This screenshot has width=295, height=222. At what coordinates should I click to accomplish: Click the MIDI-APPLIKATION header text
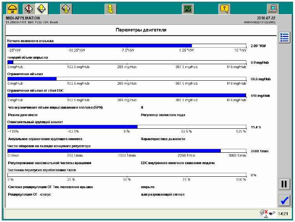click(x=23, y=18)
